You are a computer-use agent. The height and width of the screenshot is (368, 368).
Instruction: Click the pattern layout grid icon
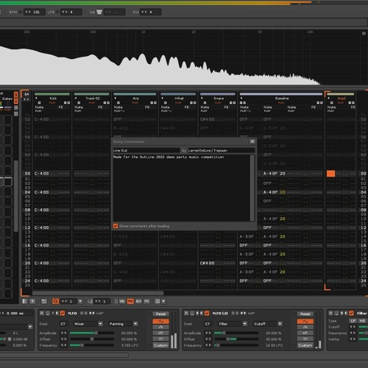(x=158, y=301)
